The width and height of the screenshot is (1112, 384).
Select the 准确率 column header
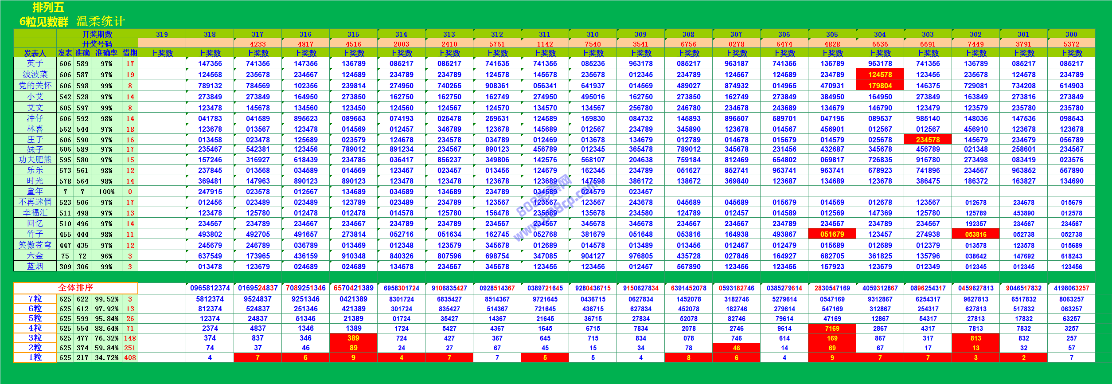106,53
